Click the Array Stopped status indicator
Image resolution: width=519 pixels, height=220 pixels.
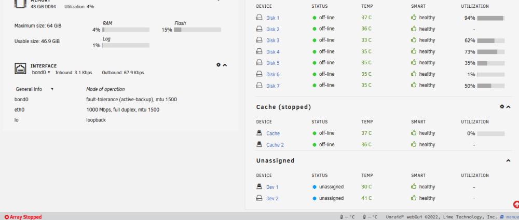[23, 217]
